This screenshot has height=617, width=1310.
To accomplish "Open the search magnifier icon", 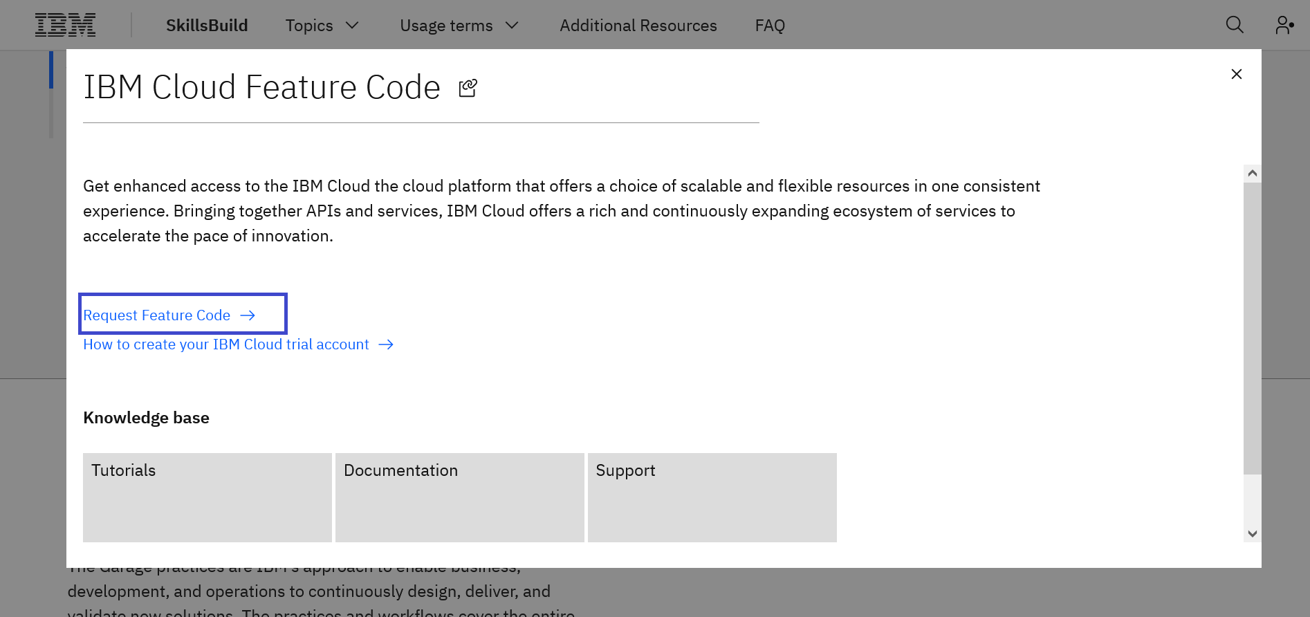I will 1235,25.
